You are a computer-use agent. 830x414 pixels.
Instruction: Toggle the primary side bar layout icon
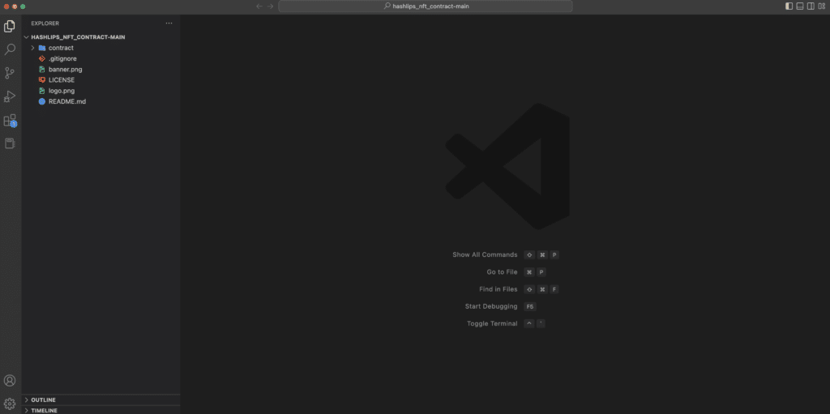[789, 6]
